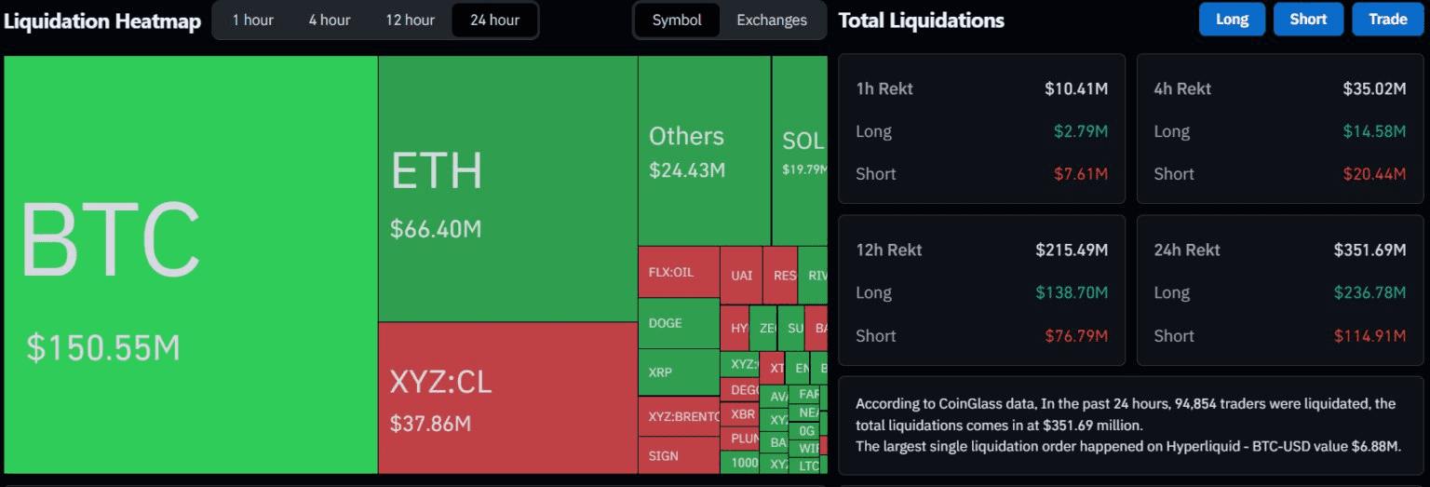This screenshot has width=1430, height=487.
Task: Select the 24 hour timeframe tab
Action: 494,20
